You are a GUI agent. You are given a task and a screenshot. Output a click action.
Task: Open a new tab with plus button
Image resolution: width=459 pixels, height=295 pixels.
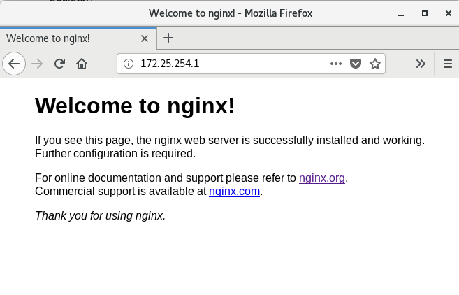click(168, 38)
